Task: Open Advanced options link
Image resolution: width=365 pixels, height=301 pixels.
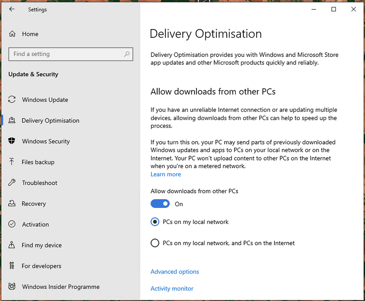Action: click(x=175, y=272)
